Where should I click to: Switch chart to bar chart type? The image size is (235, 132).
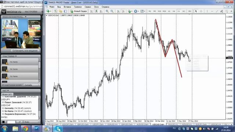[x=91, y=11]
